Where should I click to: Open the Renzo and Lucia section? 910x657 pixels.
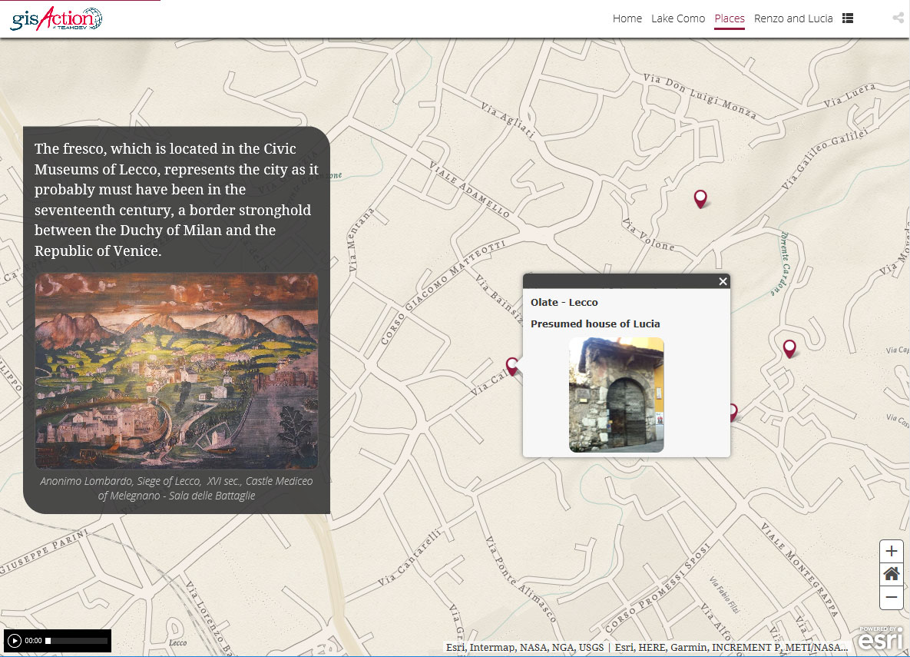point(793,18)
